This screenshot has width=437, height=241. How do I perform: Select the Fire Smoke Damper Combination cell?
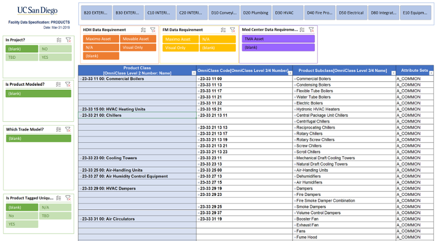tap(344, 201)
